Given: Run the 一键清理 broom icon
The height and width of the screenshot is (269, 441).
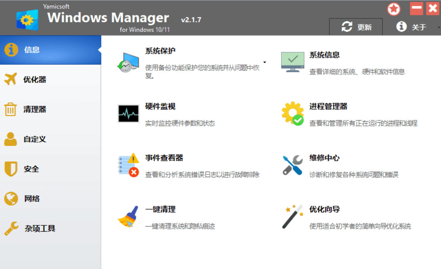Looking at the screenshot, I should (x=128, y=217).
